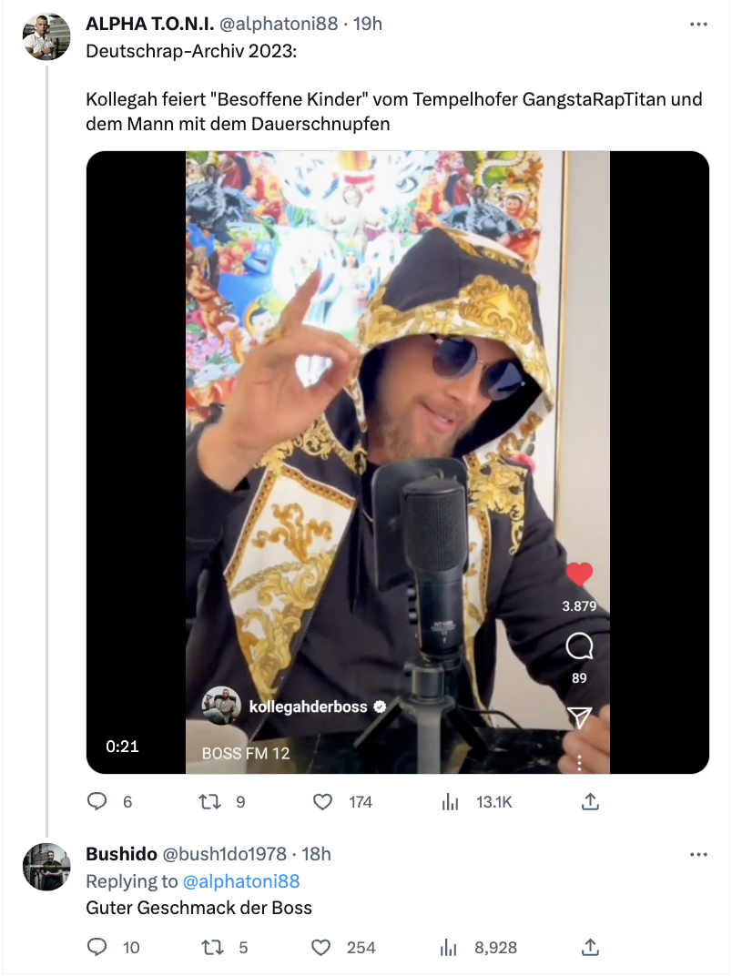Image resolution: width=732 pixels, height=976 pixels.
Task: Retweet the Deutschrap-Archiv 2023 post
Action: (x=208, y=802)
